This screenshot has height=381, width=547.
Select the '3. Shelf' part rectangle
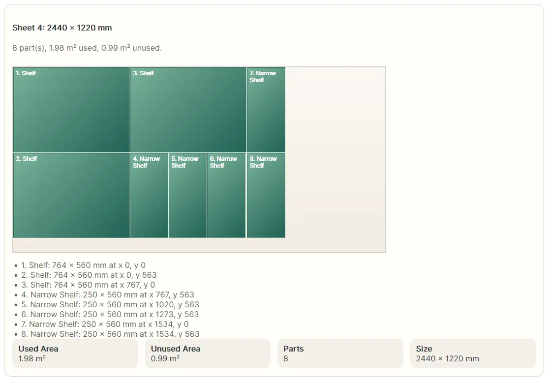tap(188, 110)
